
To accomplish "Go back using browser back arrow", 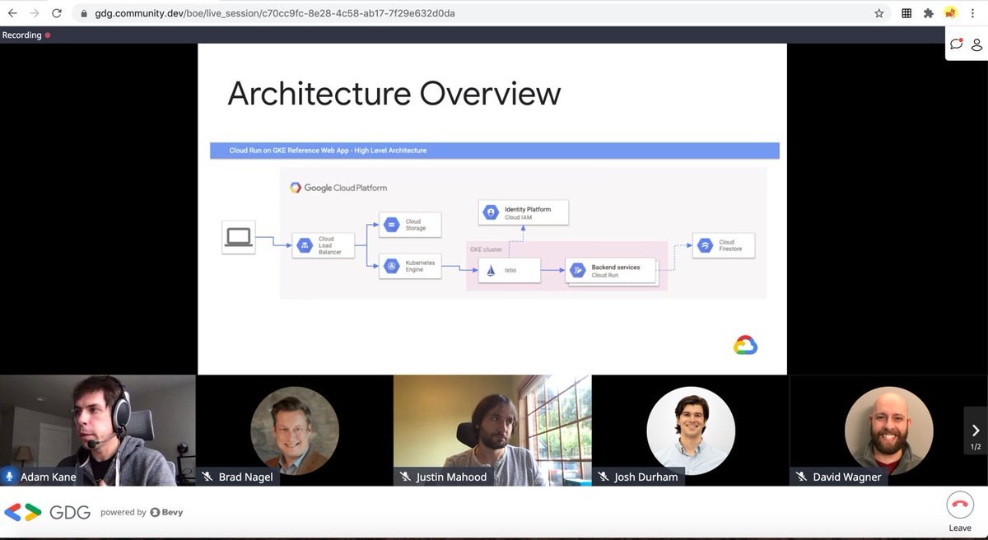I will (x=12, y=13).
